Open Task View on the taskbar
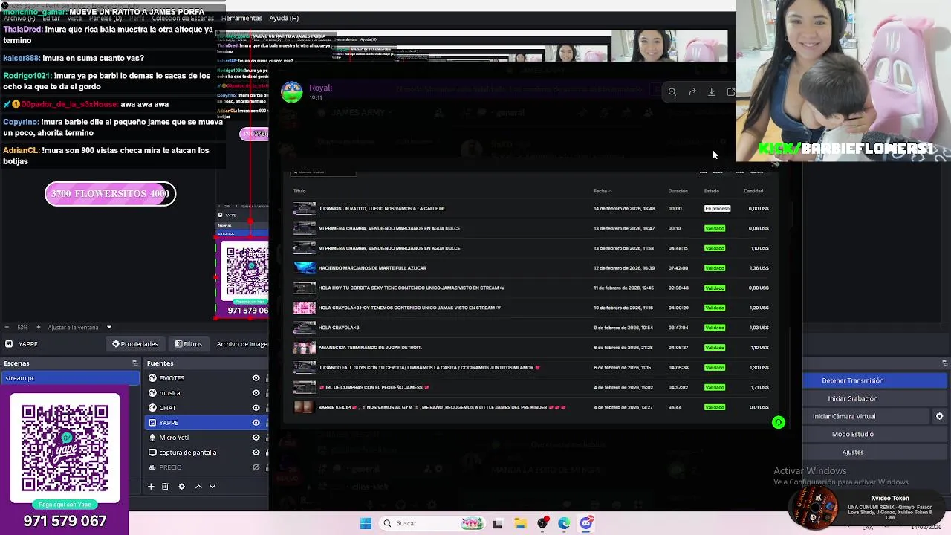The image size is (951, 535). [497, 523]
